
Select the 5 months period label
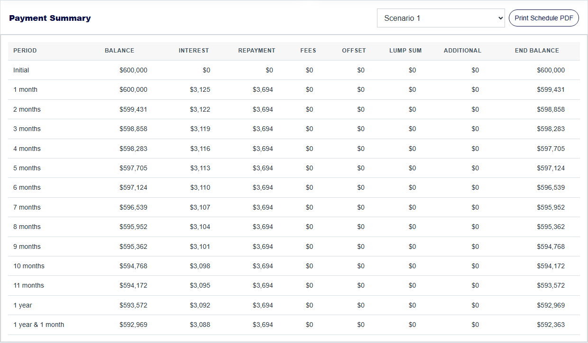pyautogui.click(x=27, y=168)
